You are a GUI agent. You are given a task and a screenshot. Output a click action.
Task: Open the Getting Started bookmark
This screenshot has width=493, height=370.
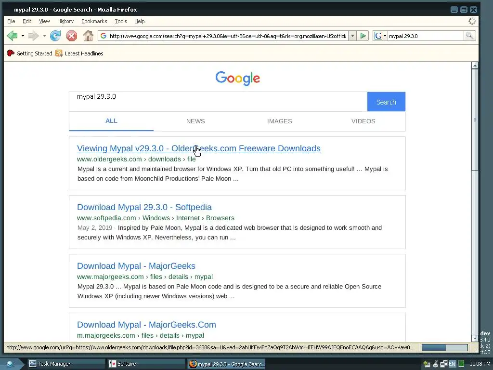(x=29, y=53)
